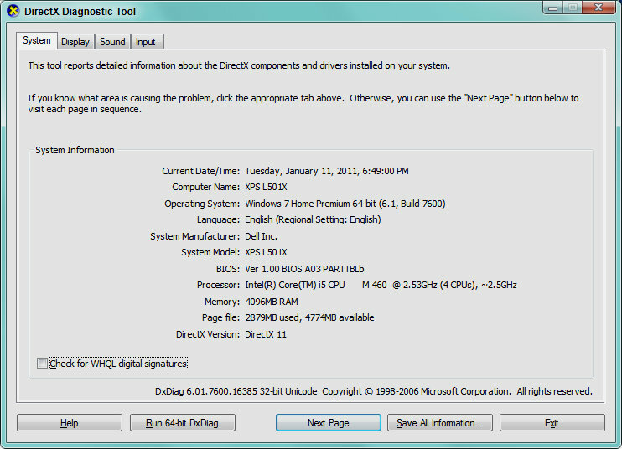Screen dimensions: 622x449
Task: Go to Next Page
Action: [x=328, y=423]
